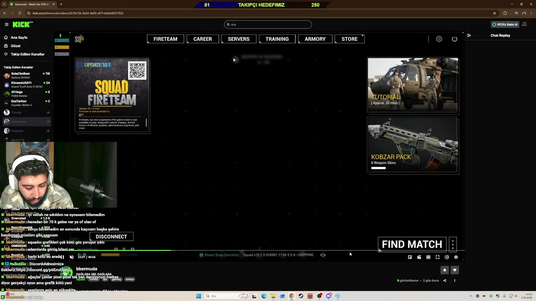Toggle spectator eye icon in status bar
Screen dimensions: 536x301
tap(323, 255)
